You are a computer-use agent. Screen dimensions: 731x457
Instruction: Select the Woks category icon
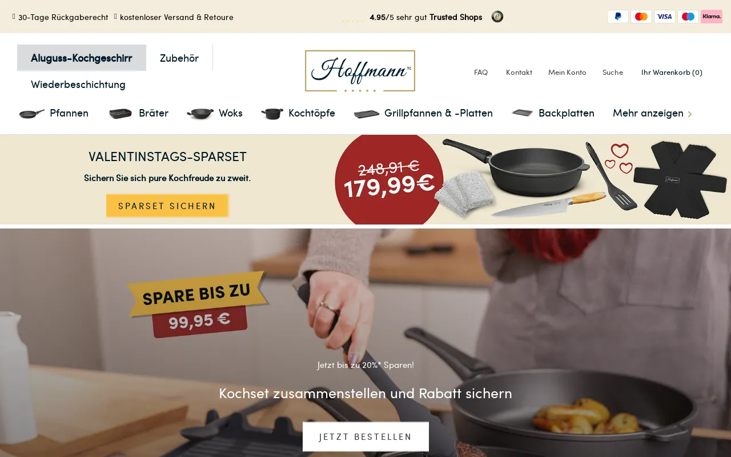[x=200, y=113]
